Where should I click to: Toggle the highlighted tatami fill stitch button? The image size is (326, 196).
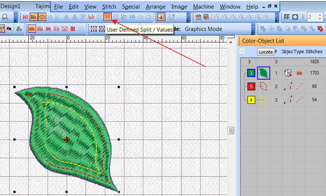[34, 17]
